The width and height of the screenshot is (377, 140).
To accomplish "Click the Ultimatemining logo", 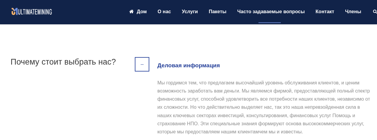I will pos(32,12).
